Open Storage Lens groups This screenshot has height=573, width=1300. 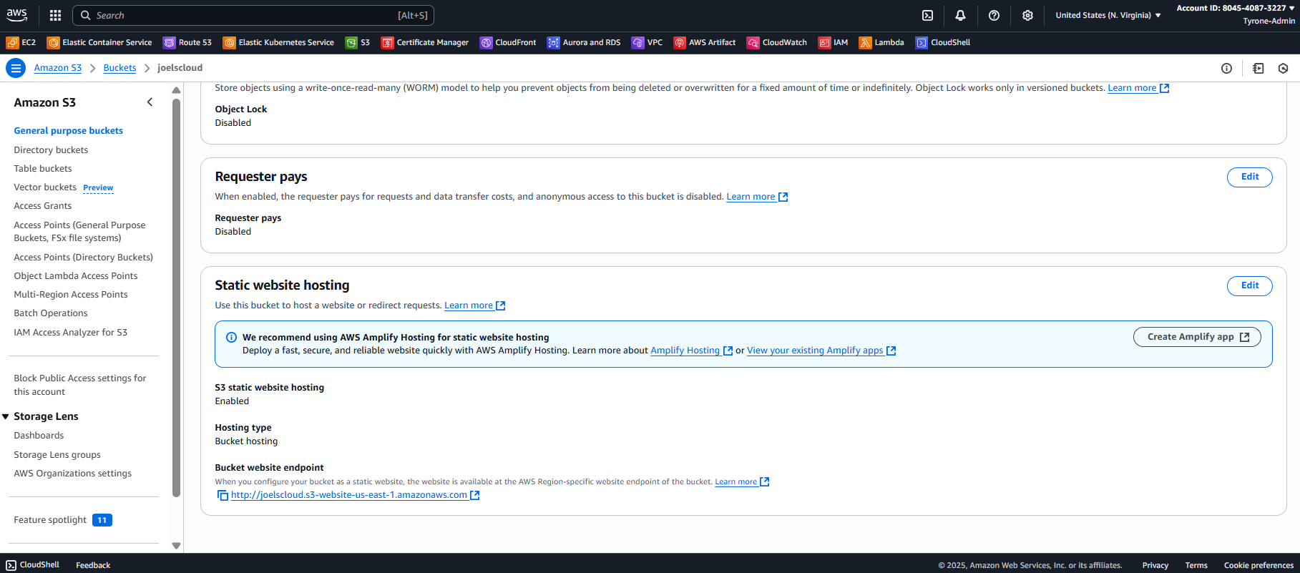coord(57,455)
